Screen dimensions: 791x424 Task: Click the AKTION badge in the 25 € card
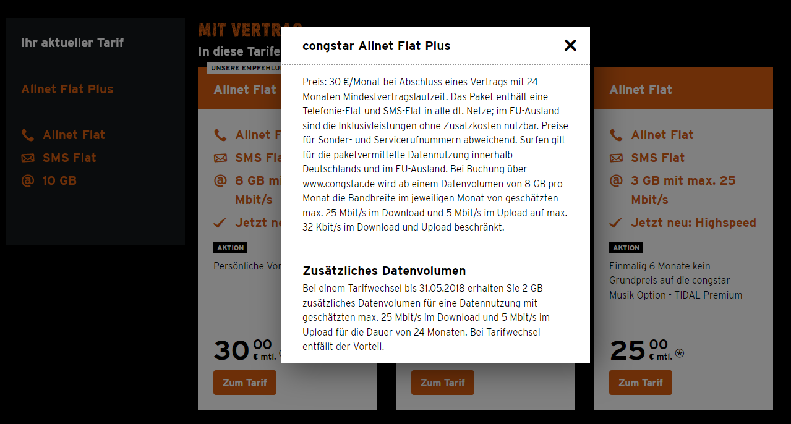click(626, 248)
